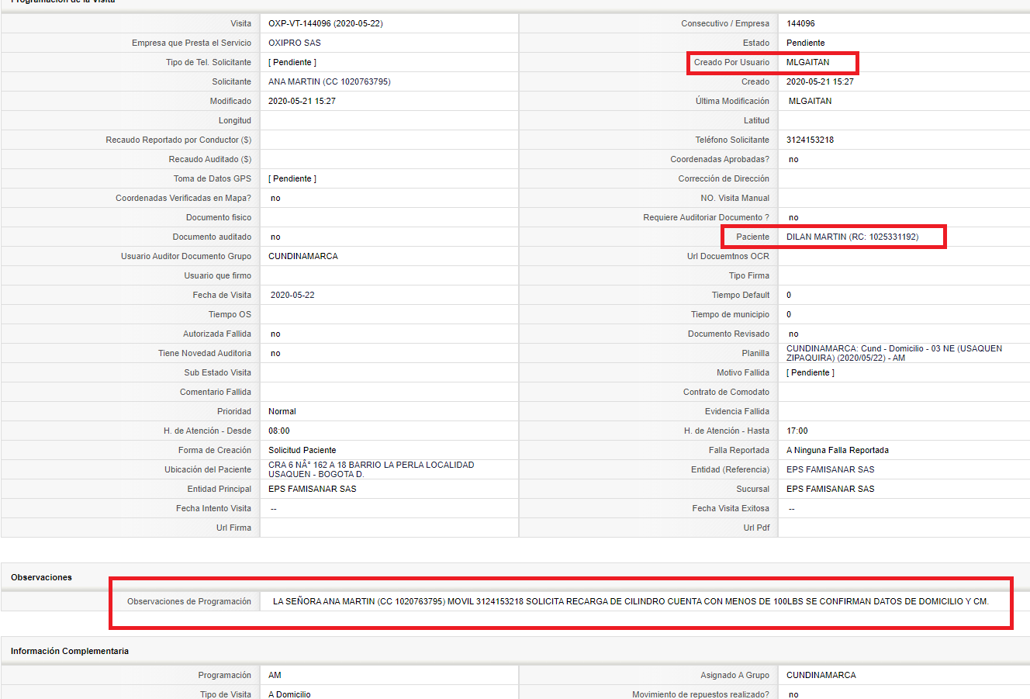Click the Entidad Principal value EPS FAMISANAR SAS
The height and width of the screenshot is (699, 1030).
313,489
